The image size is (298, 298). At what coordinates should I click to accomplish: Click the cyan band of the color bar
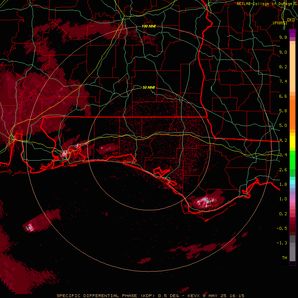pos(292,182)
